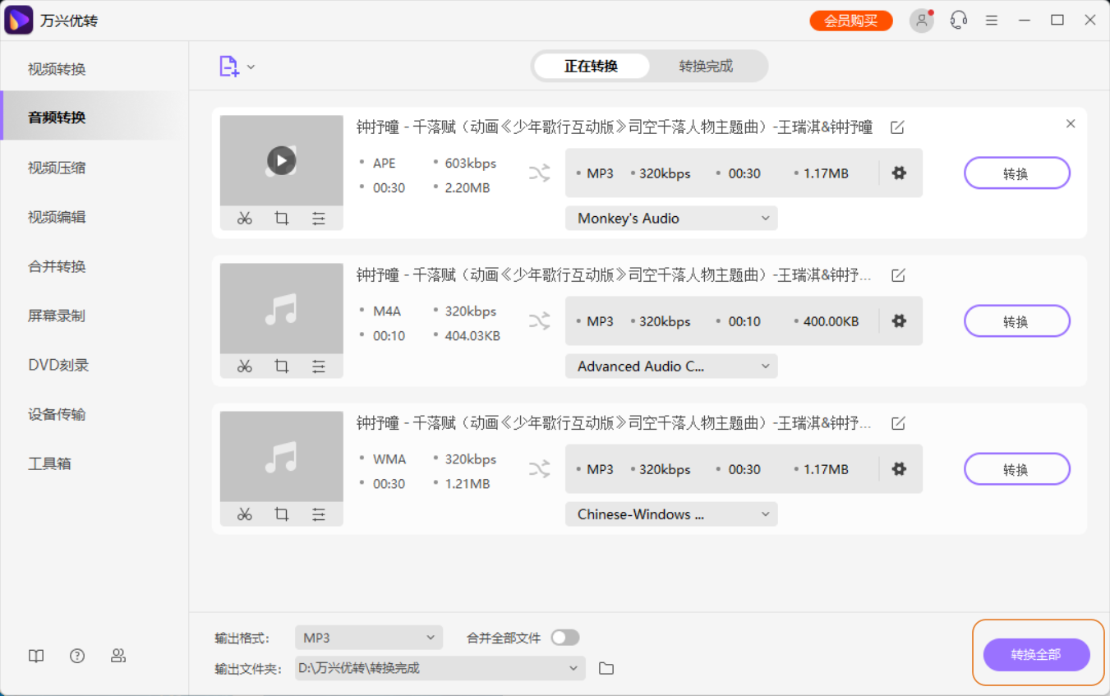Start converting with 转换全部
Viewport: 1110px width, 696px height.
[1036, 655]
